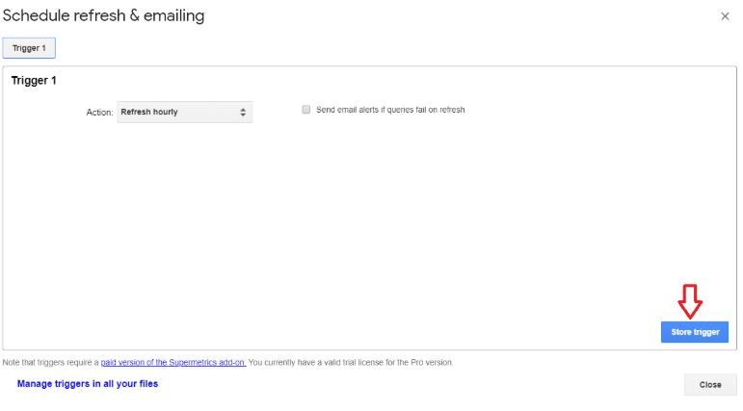Click 'Note that triggers require a' text
This screenshot has height=411, width=743.
(x=51, y=362)
